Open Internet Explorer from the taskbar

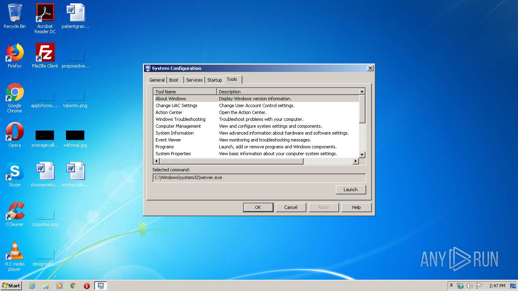pos(32,286)
